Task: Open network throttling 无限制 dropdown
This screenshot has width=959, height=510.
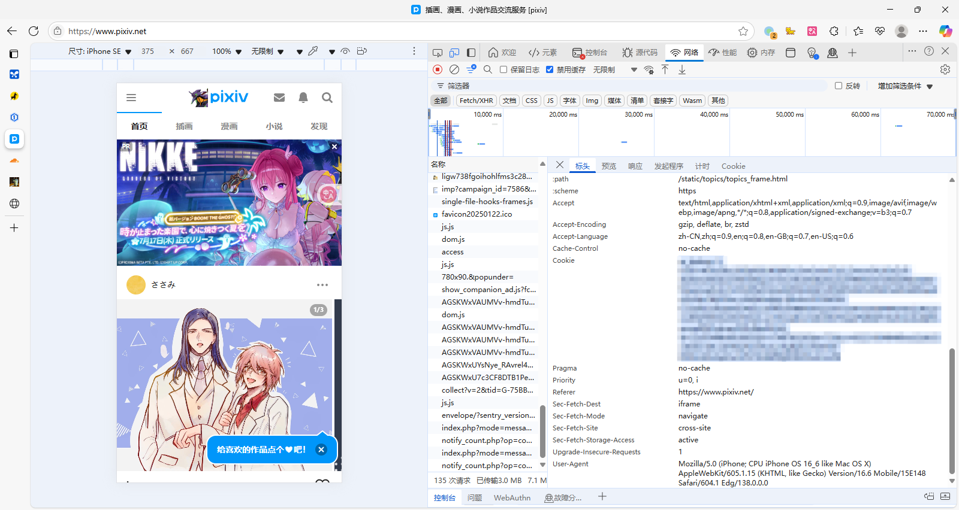Action: tap(615, 69)
